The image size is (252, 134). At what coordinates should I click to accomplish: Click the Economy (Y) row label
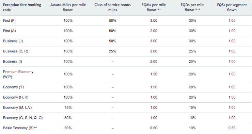click(x=13, y=87)
